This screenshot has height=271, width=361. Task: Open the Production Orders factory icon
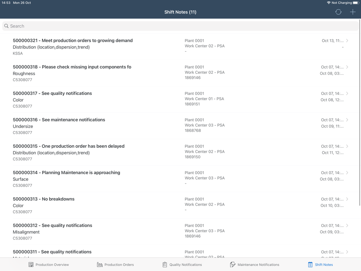[100, 264]
